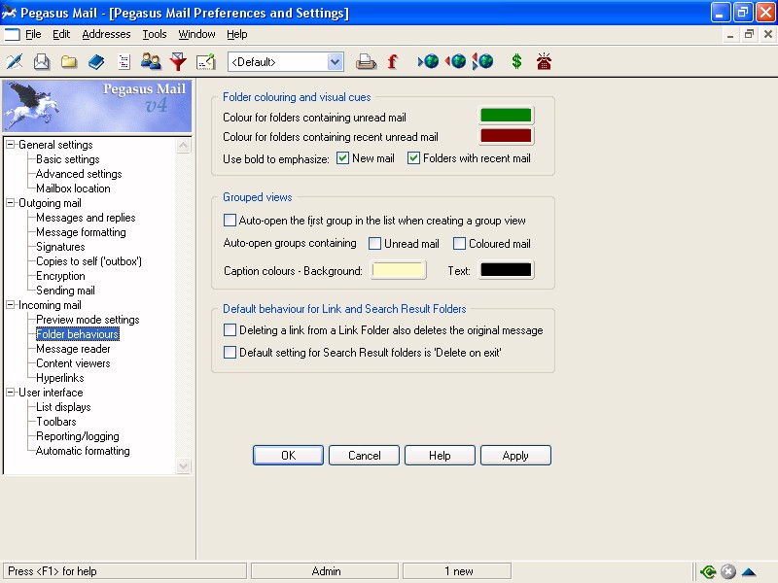Screen dimensions: 778x583
Task: Click the globe with blue right arrow
Action: coord(428,61)
